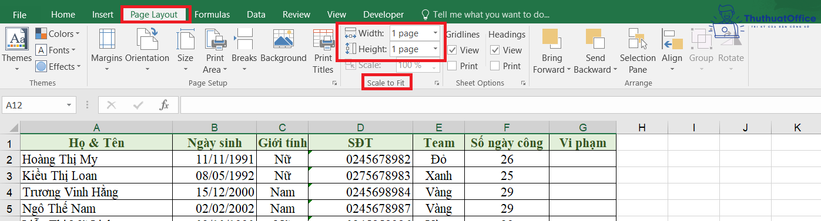Select column A header
Viewport: 821px width, 221px height.
pyautogui.click(x=96, y=127)
